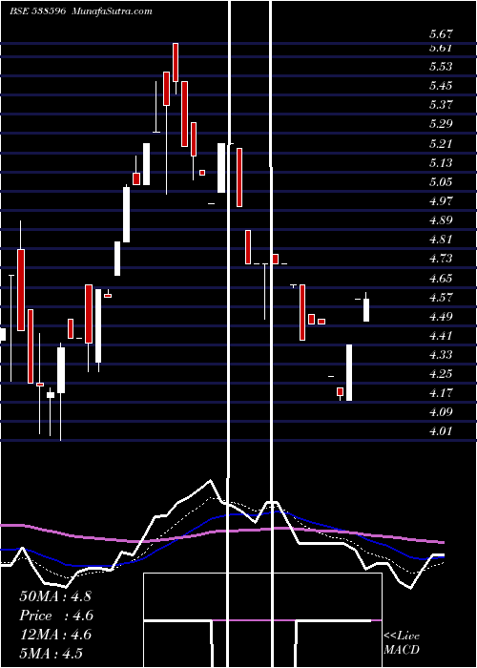
Task: Click the 4.25 price axis label
Action: click(441, 374)
